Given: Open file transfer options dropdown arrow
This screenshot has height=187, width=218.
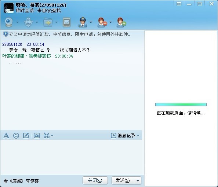Looking at the screenshot, I should point(56,22).
